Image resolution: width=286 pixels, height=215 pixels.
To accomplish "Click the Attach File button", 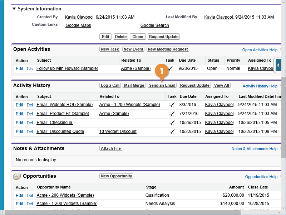I will 111,148.
